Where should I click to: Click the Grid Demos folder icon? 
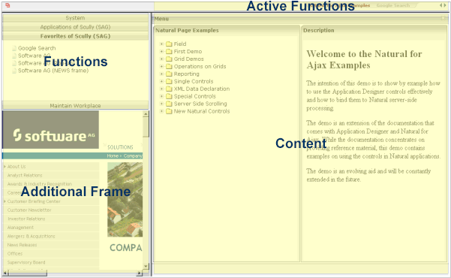(169, 59)
